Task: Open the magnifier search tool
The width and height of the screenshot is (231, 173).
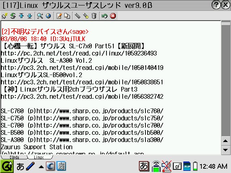Action: coord(40,16)
